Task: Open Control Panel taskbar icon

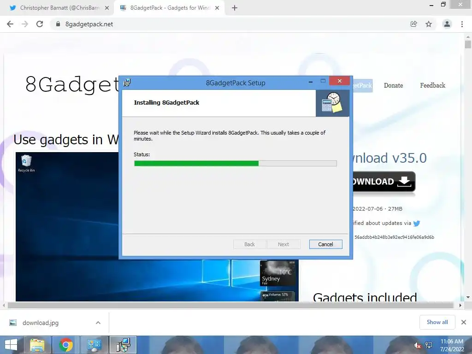Action: [94, 345]
